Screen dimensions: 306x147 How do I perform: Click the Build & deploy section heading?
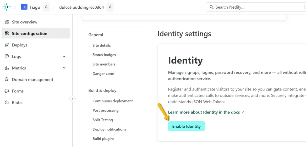coord(102,91)
